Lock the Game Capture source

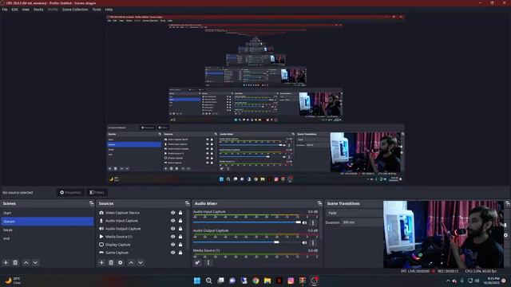180,253
